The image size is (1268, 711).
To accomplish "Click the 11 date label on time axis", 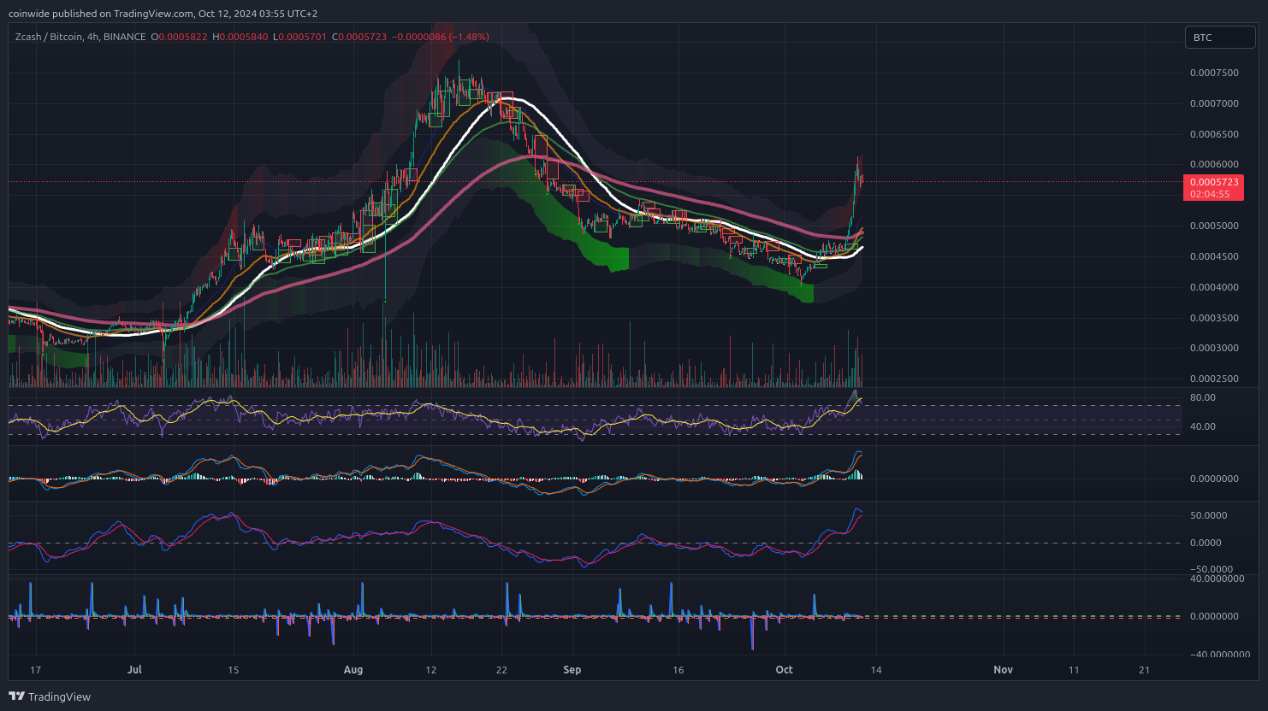I will click(x=1074, y=670).
